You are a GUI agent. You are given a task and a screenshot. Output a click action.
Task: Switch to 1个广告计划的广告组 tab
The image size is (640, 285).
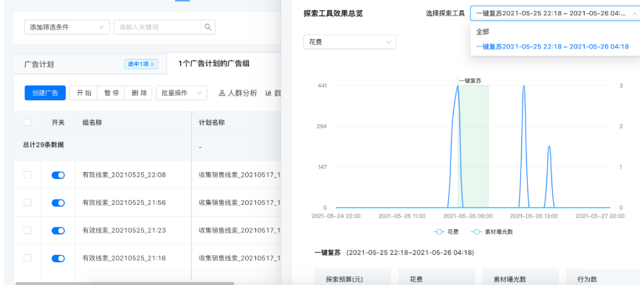point(214,63)
